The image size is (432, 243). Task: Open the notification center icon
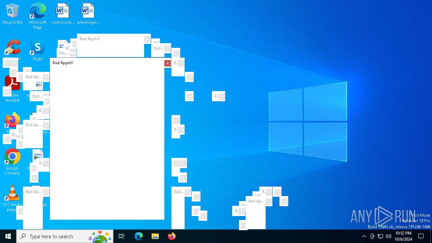421,236
